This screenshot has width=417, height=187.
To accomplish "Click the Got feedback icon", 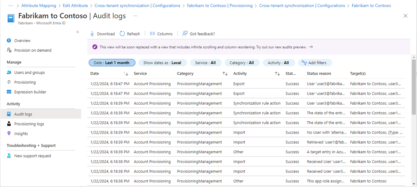I will (185, 34).
